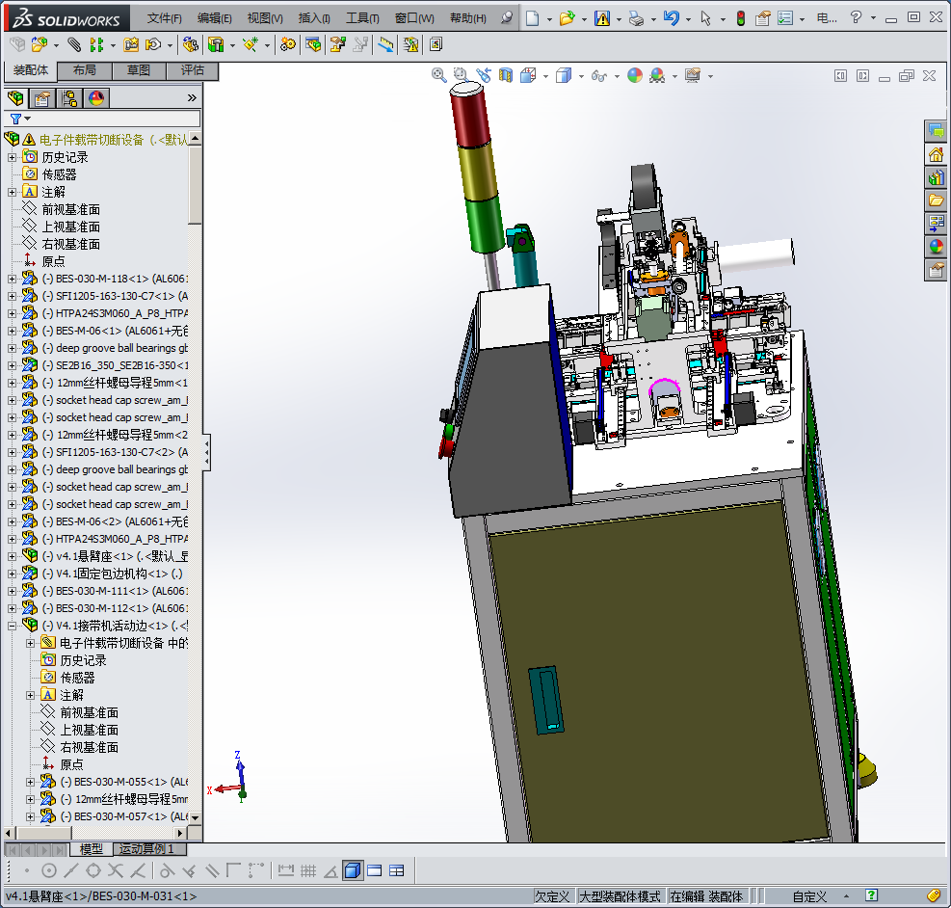The width and height of the screenshot is (951, 908).
Task: Click the Apply Scene icon
Action: tap(657, 75)
